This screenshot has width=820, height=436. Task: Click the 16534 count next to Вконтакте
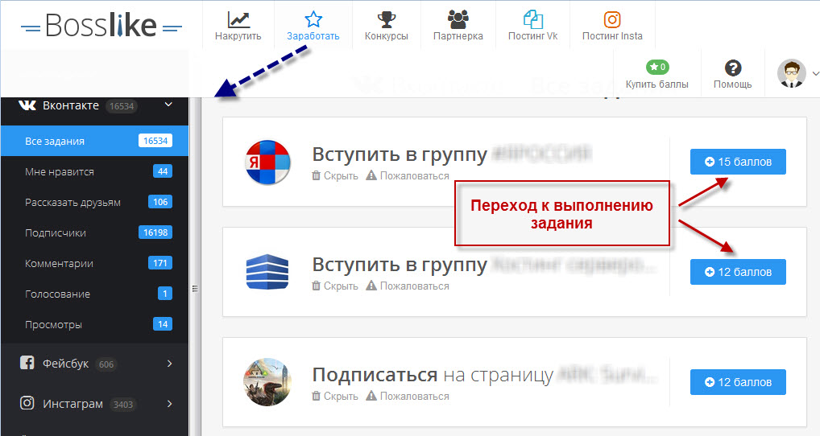(x=122, y=106)
